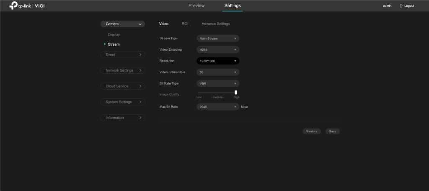Open Stream under Camera

114,44
